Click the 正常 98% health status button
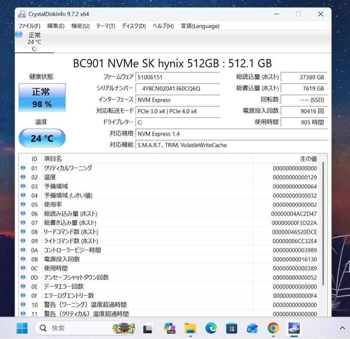 tap(42, 97)
